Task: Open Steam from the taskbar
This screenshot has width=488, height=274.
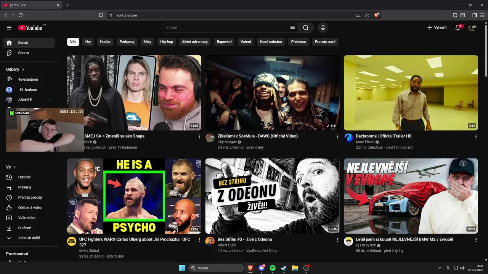Action: pyautogui.click(x=284, y=268)
